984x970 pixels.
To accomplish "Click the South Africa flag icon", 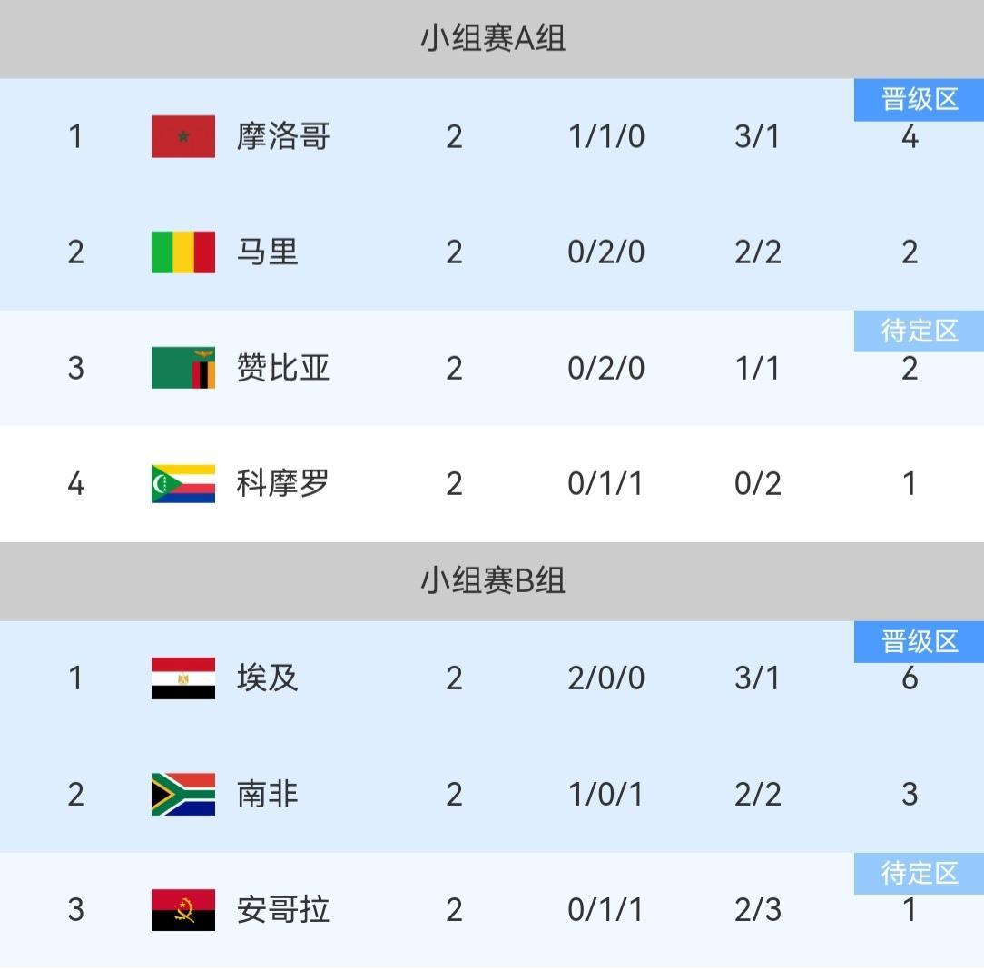I will (183, 794).
